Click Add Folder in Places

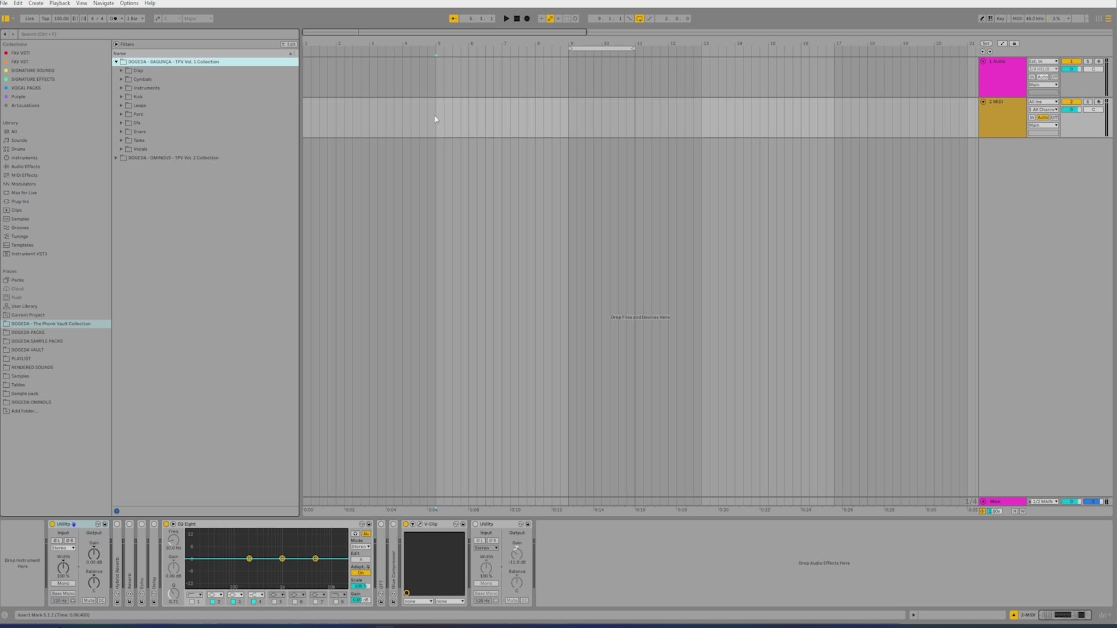[24, 411]
